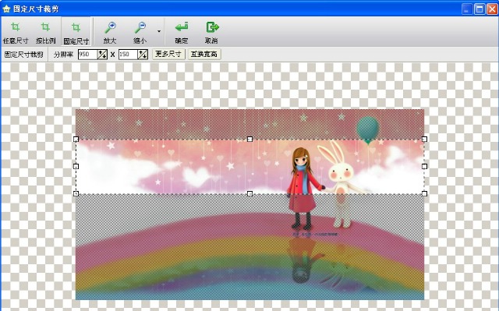Click the width input field showing 950
The height and width of the screenshot is (311, 499).
point(87,55)
